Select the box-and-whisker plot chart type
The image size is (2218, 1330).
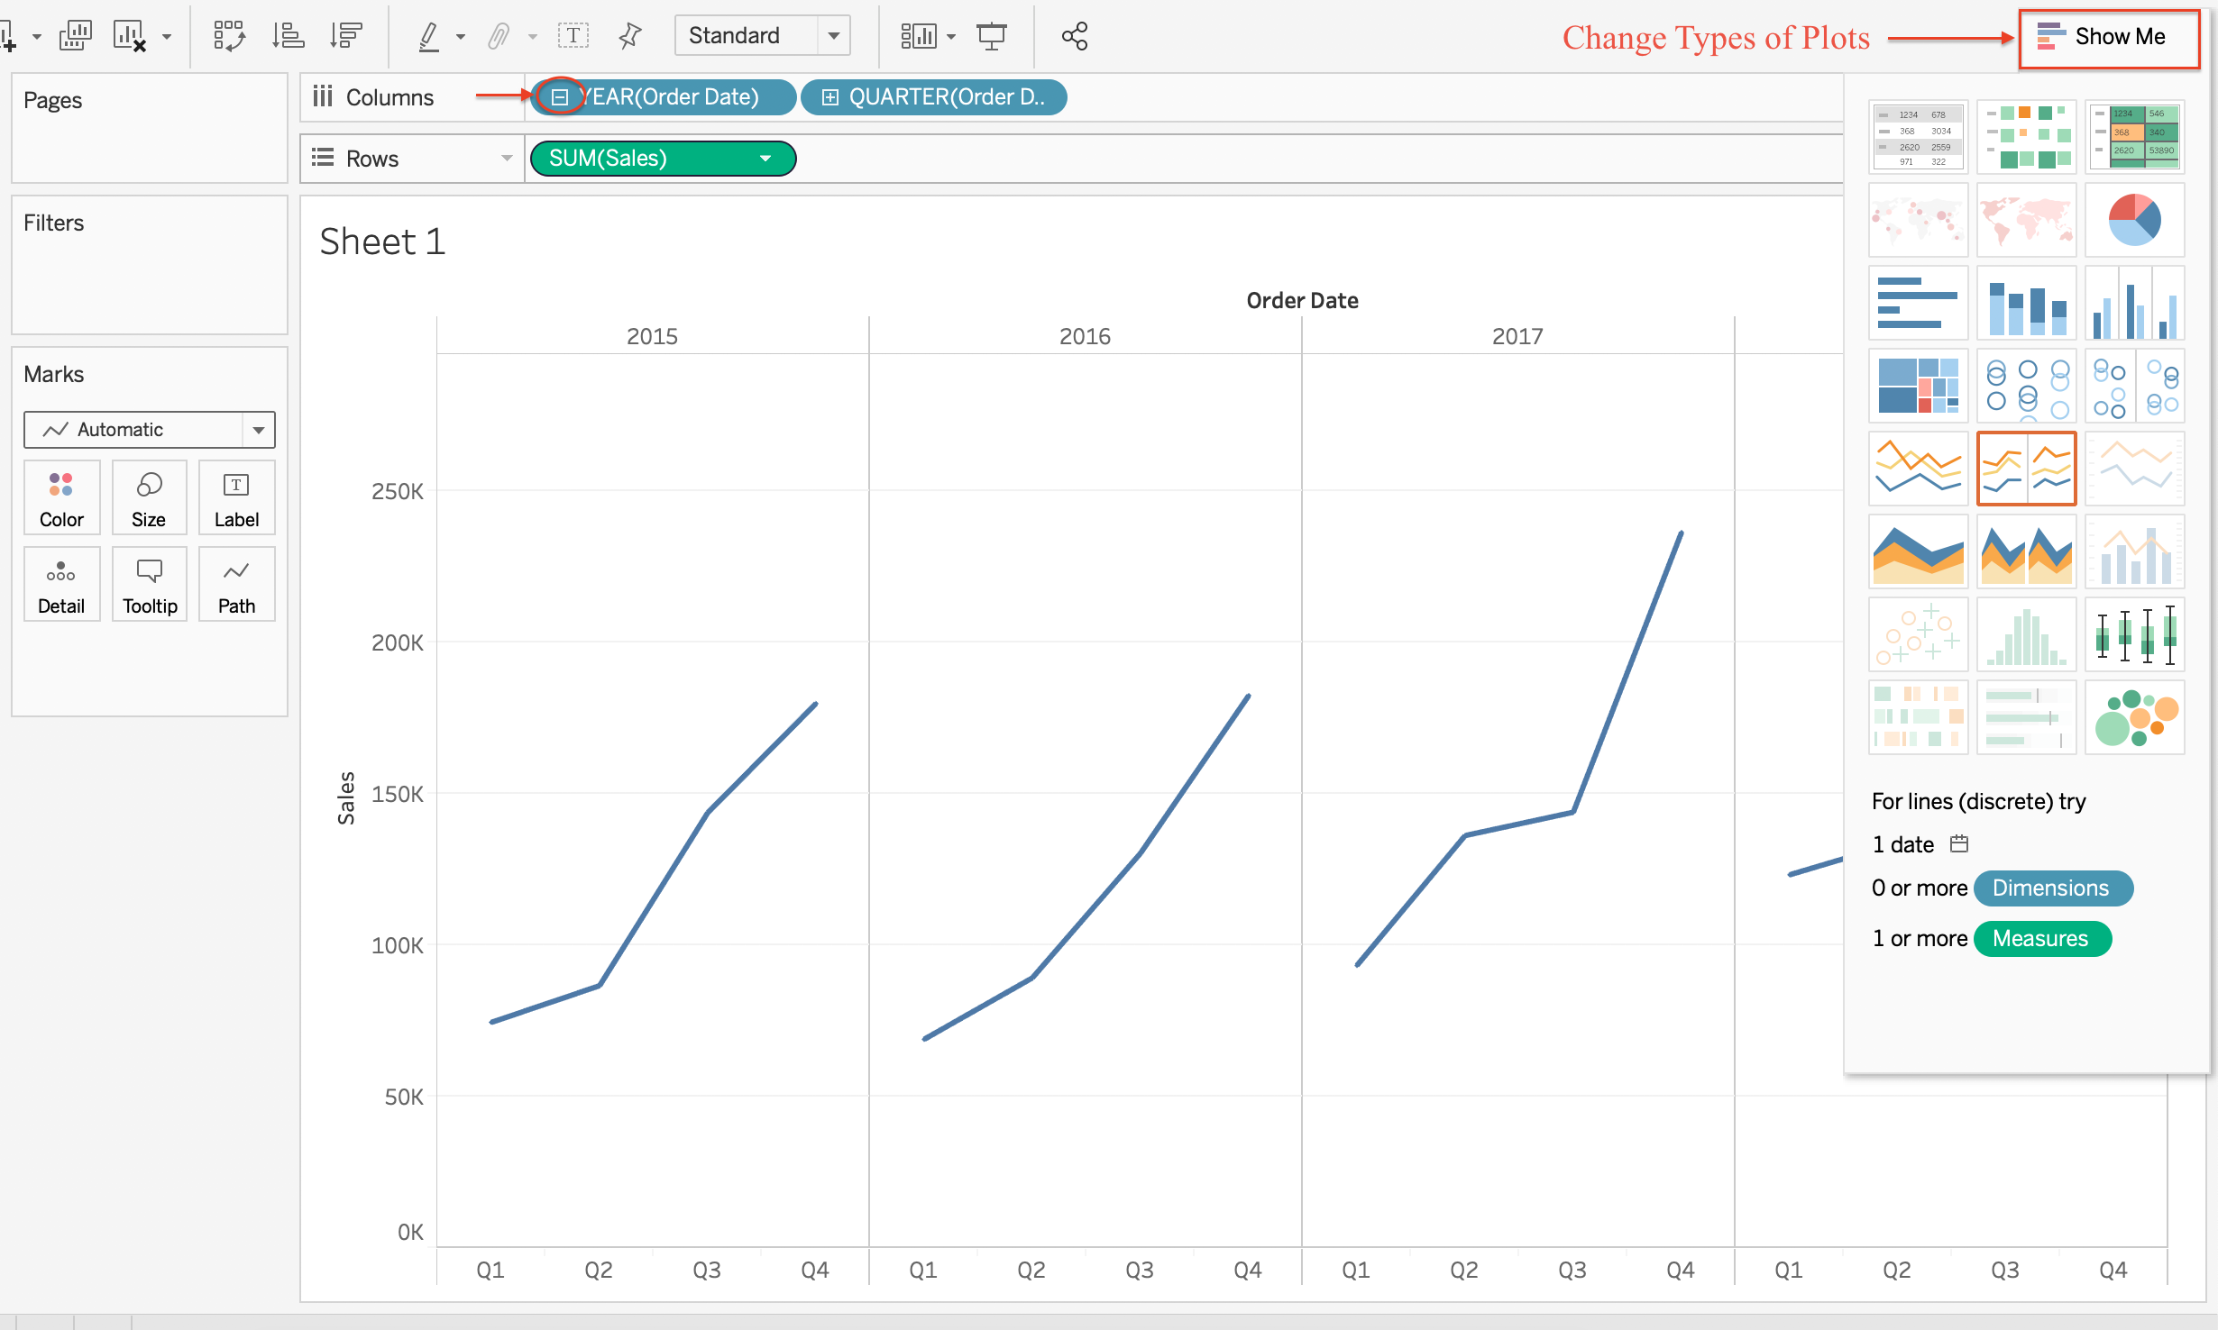click(2135, 634)
